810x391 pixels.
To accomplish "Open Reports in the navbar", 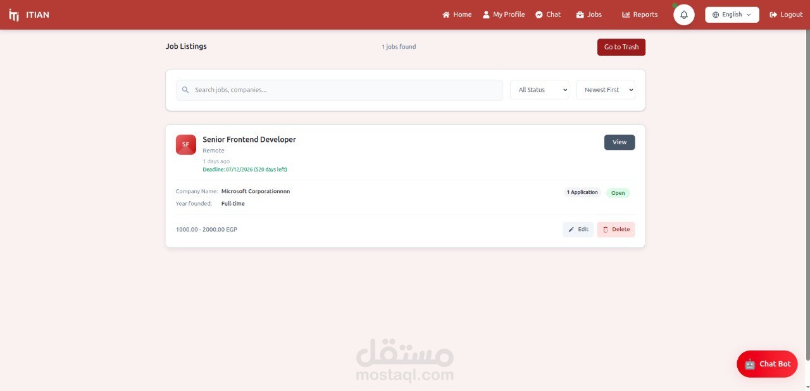I will 640,15.
